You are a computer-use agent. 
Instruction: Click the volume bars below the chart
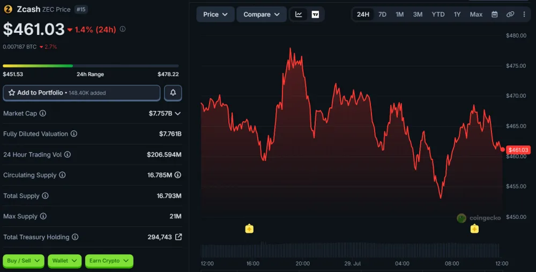[351, 250]
